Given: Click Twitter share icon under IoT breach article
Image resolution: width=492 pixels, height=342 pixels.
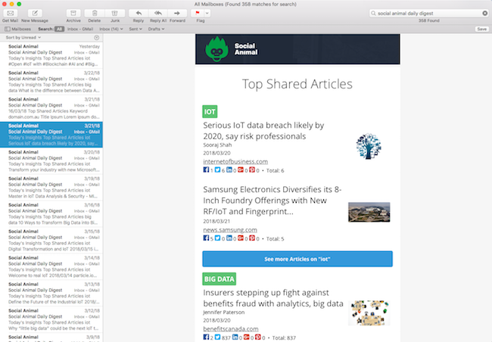Looking at the screenshot, I should (217, 169).
